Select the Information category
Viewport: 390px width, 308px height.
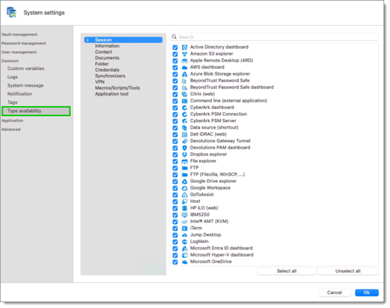pyautogui.click(x=107, y=46)
